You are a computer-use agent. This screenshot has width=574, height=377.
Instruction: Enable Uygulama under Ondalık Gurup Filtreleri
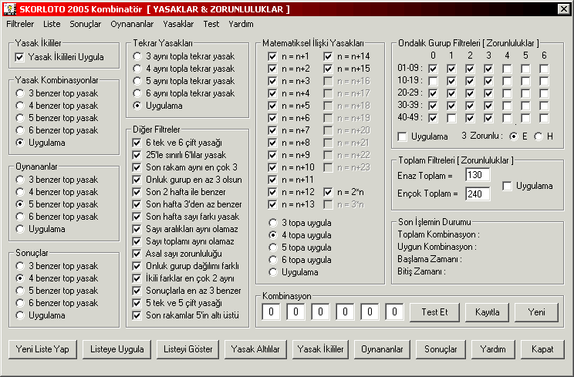coord(402,136)
